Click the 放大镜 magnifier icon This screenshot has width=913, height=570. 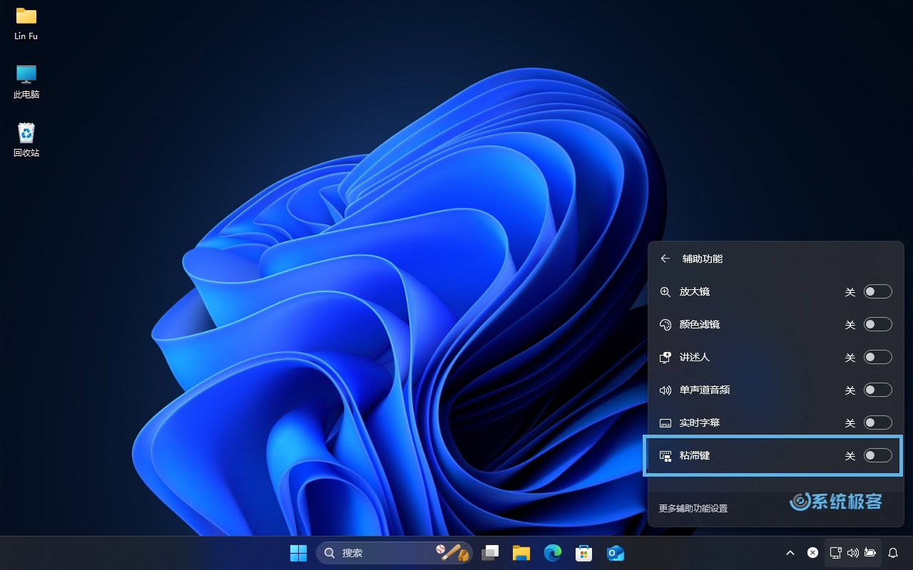point(665,291)
